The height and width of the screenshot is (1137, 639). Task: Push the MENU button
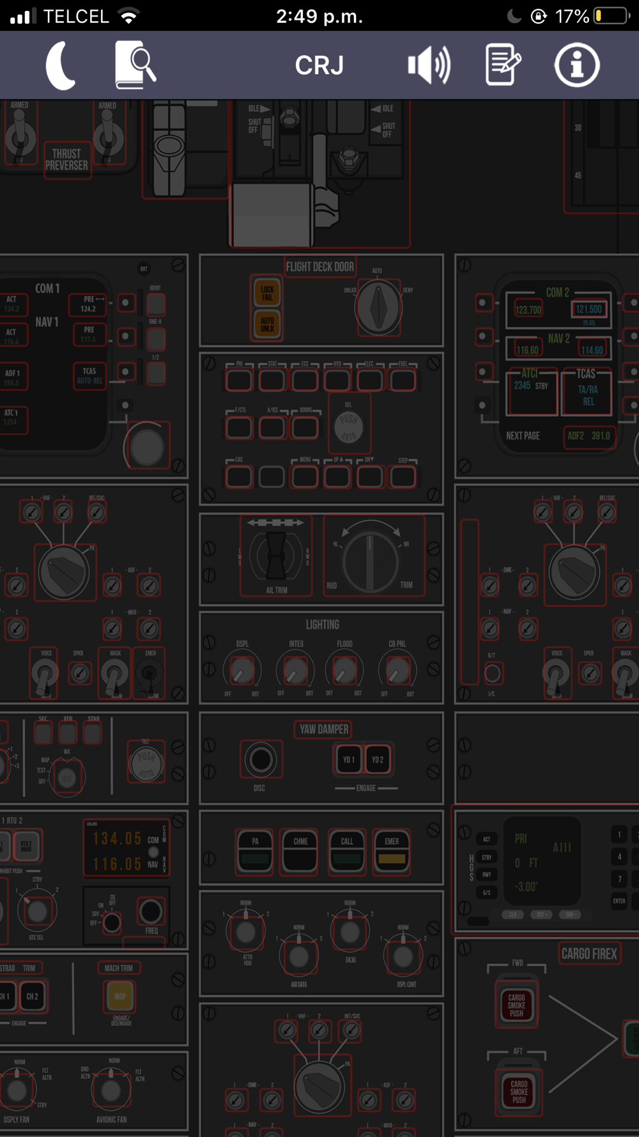(305, 477)
